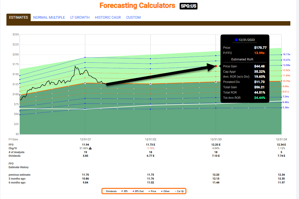Click the blue Other dot icon in legend
The width and height of the screenshot is (299, 199).
click(x=162, y=191)
